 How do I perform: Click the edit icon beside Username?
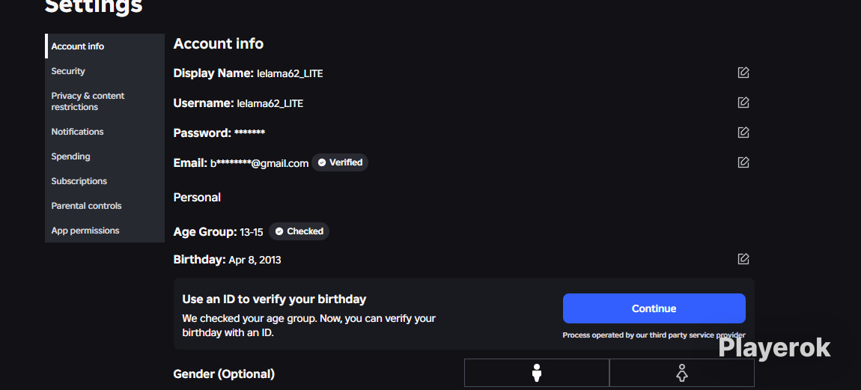[x=743, y=103]
